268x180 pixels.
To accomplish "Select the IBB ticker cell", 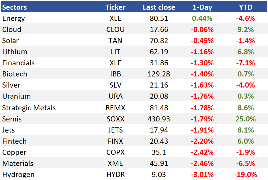I will (x=115, y=74).
